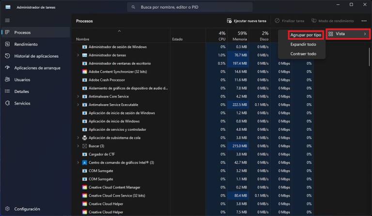Click the Buscar (3) process icon
This screenshot has height=216, width=372.
tap(84, 146)
